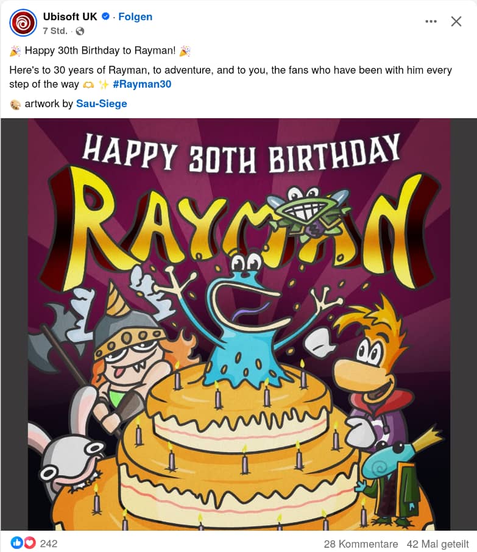Close the post with the X button

pyautogui.click(x=456, y=21)
